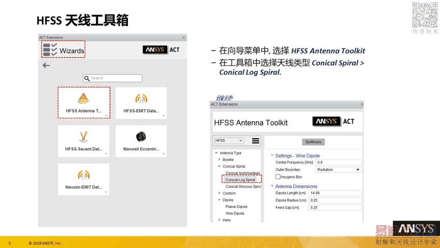The image size is (440, 248).
Task: Open the Wizards list icon
Action: 50,49
